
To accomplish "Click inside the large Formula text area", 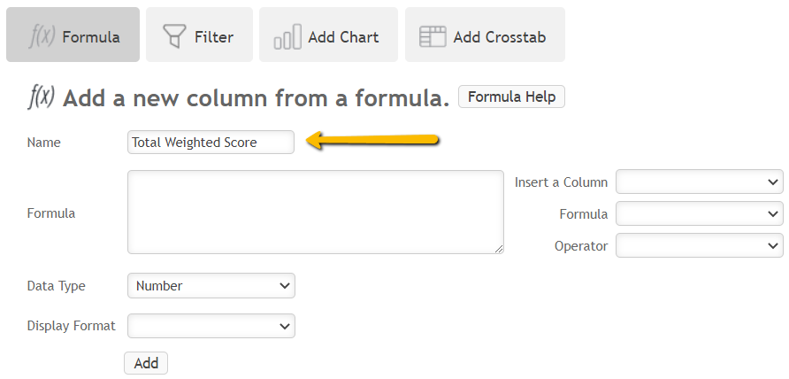I will click(x=316, y=212).
